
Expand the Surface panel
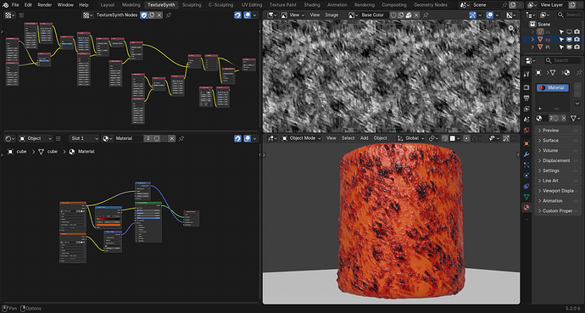point(558,140)
